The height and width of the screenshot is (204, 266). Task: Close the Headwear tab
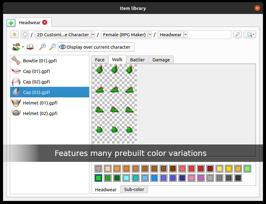pyautogui.click(x=45, y=22)
